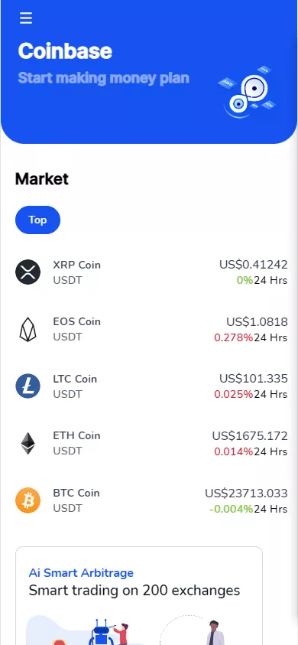Image resolution: width=298 pixels, height=645 pixels.
Task: Click the Litecoin logo icon
Action: click(x=28, y=386)
